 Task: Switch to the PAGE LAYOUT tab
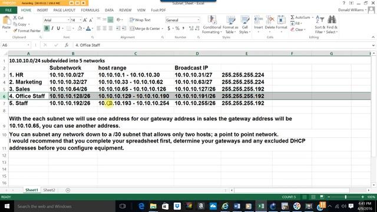[x=64, y=10]
